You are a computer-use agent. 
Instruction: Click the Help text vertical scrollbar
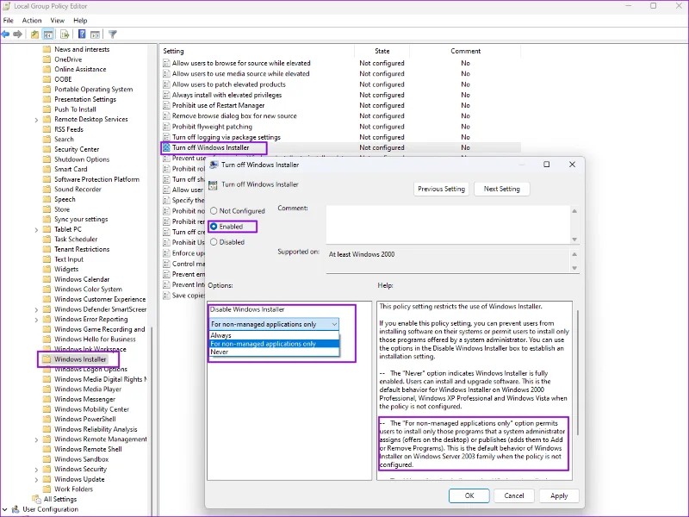[577, 374]
